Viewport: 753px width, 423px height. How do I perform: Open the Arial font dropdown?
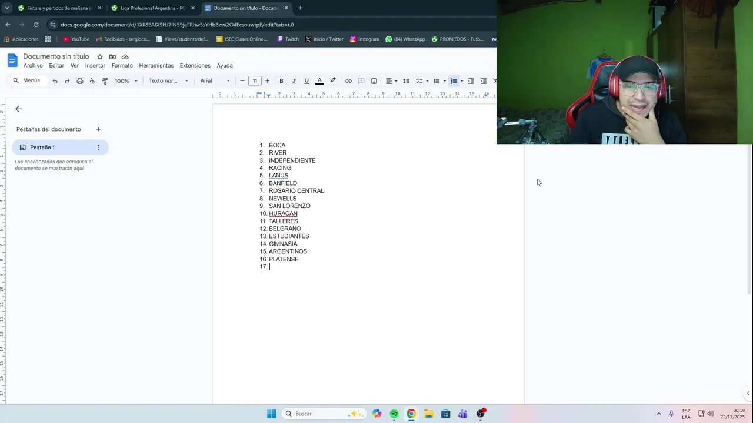click(x=215, y=81)
